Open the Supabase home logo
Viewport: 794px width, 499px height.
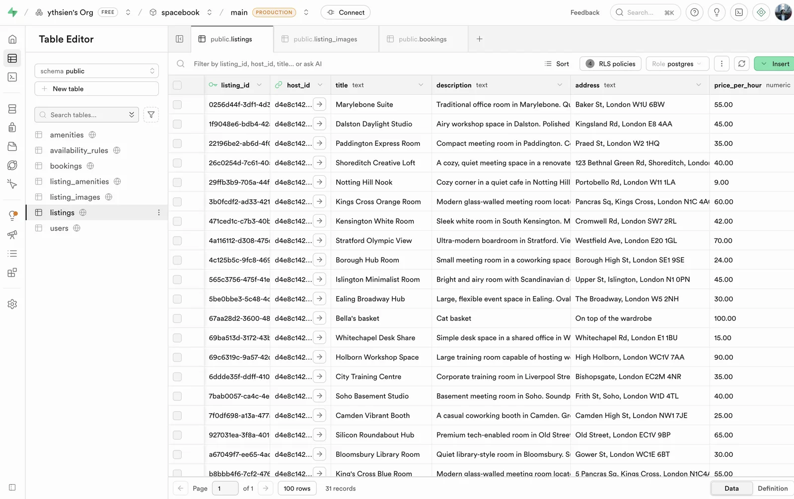click(x=12, y=12)
